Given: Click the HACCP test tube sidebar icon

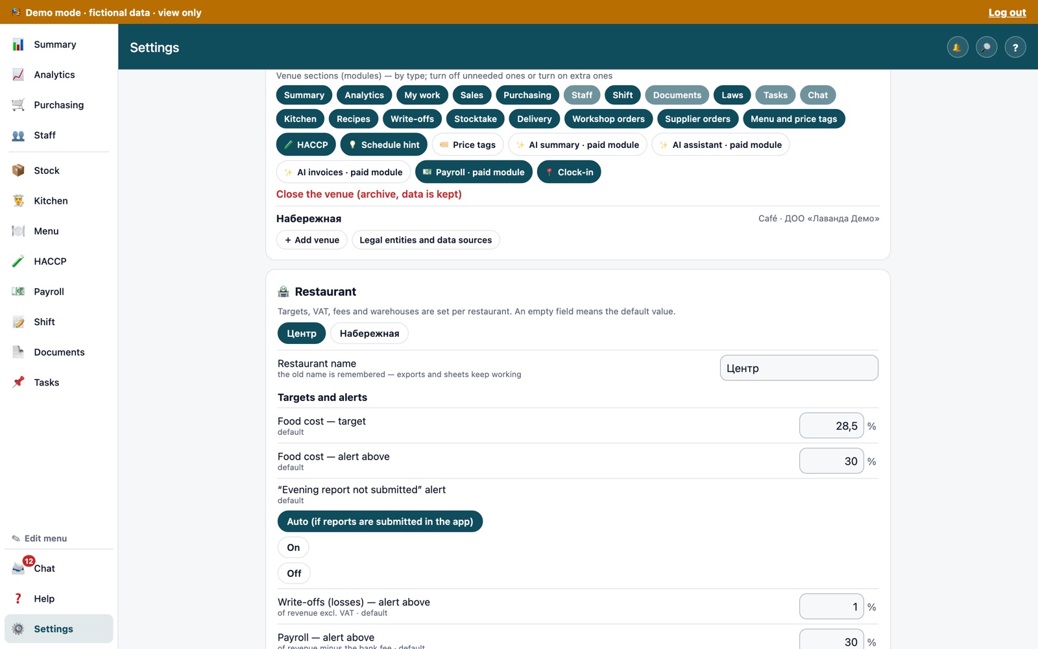Looking at the screenshot, I should point(18,262).
